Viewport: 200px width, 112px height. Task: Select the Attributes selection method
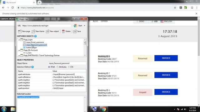(57, 67)
